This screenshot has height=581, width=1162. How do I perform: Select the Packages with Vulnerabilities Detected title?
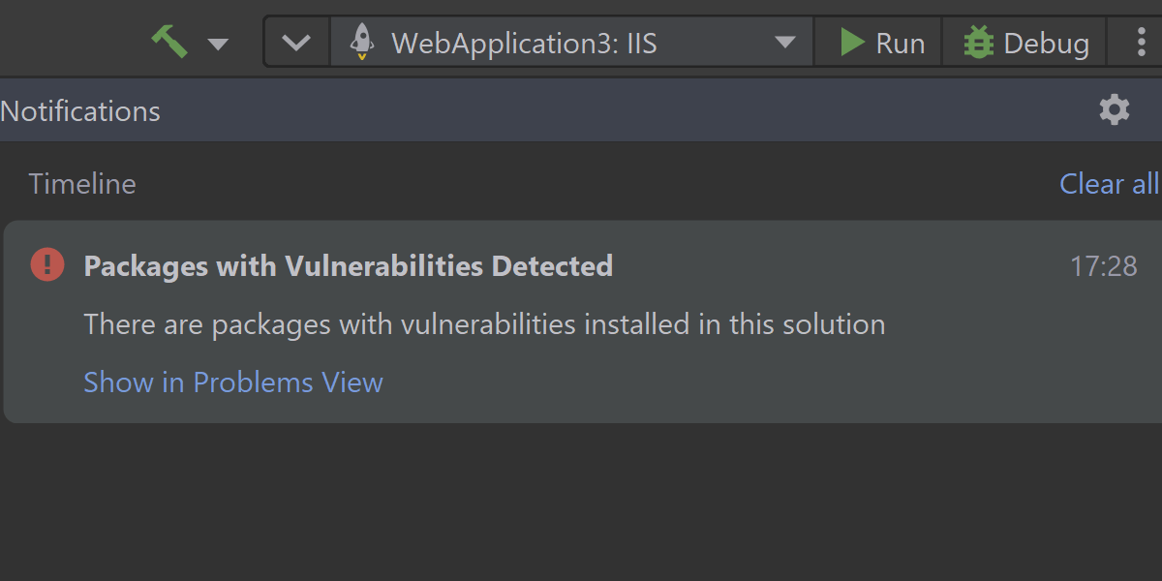(x=349, y=266)
